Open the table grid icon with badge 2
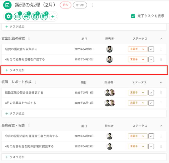Image resolution: width=169 pixels, height=163 pixels. tap(44, 16)
